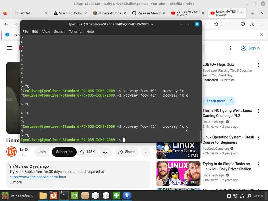Open options for LGBTQ+ Flags Quiz ad

coord(258,65)
